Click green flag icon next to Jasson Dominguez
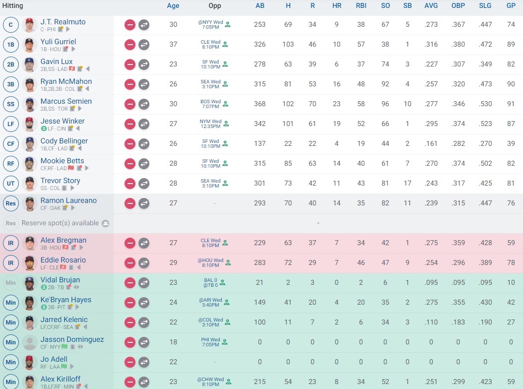The image size is (523, 389). [x=64, y=347]
